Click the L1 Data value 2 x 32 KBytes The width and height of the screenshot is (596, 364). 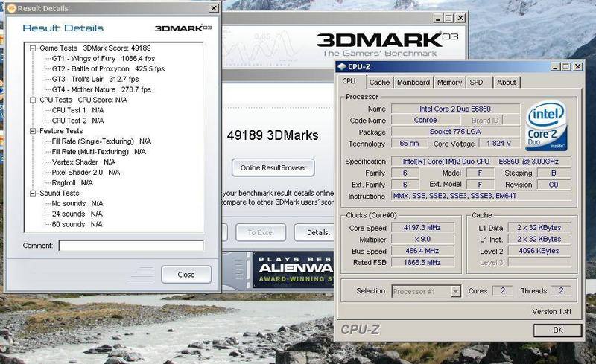click(539, 228)
